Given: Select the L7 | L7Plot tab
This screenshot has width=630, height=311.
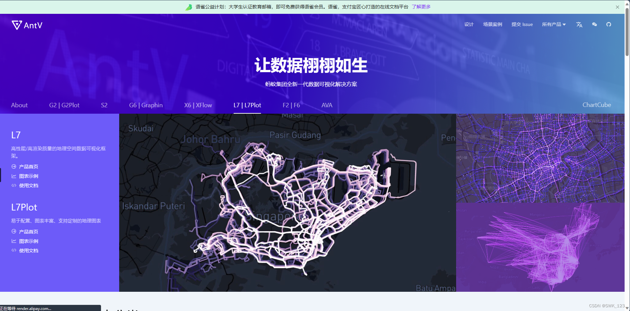Looking at the screenshot, I should coord(247,105).
